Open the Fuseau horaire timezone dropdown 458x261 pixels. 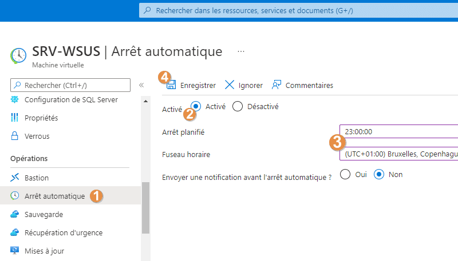pyautogui.click(x=398, y=154)
